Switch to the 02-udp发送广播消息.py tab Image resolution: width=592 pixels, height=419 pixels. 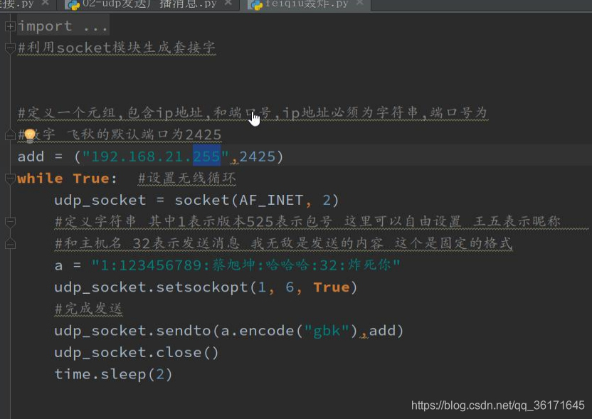click(x=149, y=4)
